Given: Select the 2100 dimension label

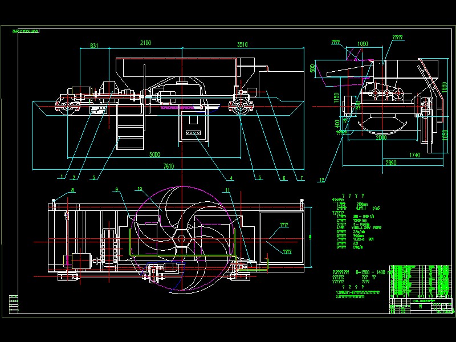Looking at the screenshot, I should [145, 43].
